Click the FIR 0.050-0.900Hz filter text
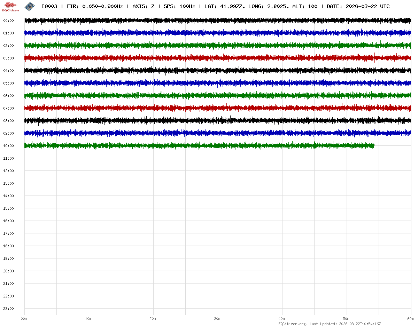The image size is (418, 327). [94, 6]
